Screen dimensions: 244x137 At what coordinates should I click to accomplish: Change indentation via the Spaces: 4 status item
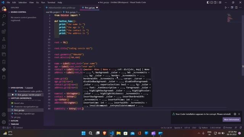(x=178, y=128)
